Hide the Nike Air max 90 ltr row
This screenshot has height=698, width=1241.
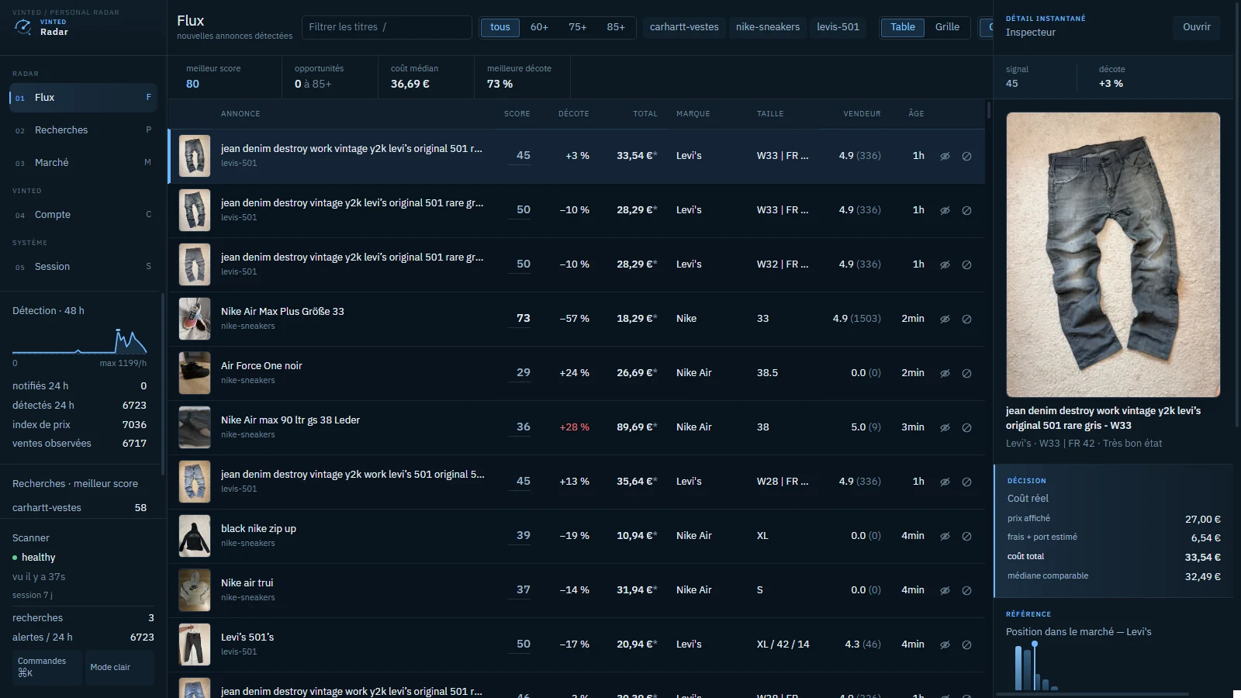pyautogui.click(x=945, y=427)
